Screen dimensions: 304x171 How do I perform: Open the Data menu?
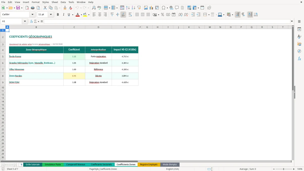click(x=63, y=2)
